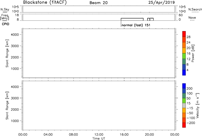This screenshot has height=140, width=202.
Task: Pick the teal power swatch between 12 and 8
Action: click(x=184, y=61)
